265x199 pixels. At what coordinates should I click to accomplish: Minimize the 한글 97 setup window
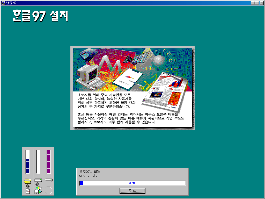tap(253, 3)
